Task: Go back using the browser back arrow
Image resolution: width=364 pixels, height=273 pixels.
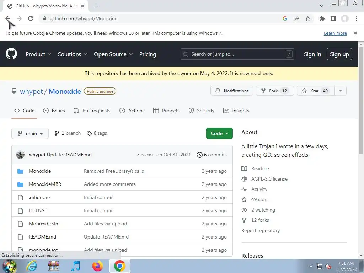Action: (x=8, y=18)
